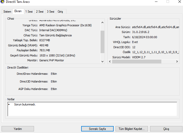Image resolution: width=183 pixels, height=133 pixels.
Task: Close the DirectX Tanı Aracı window
Action: pos(180,2)
